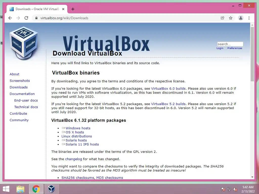This screenshot has width=259, height=194.
Task: Download the Windows hosts package
Action: (78, 128)
